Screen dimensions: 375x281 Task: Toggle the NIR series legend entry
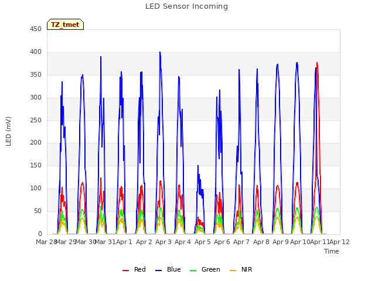pos(241,269)
